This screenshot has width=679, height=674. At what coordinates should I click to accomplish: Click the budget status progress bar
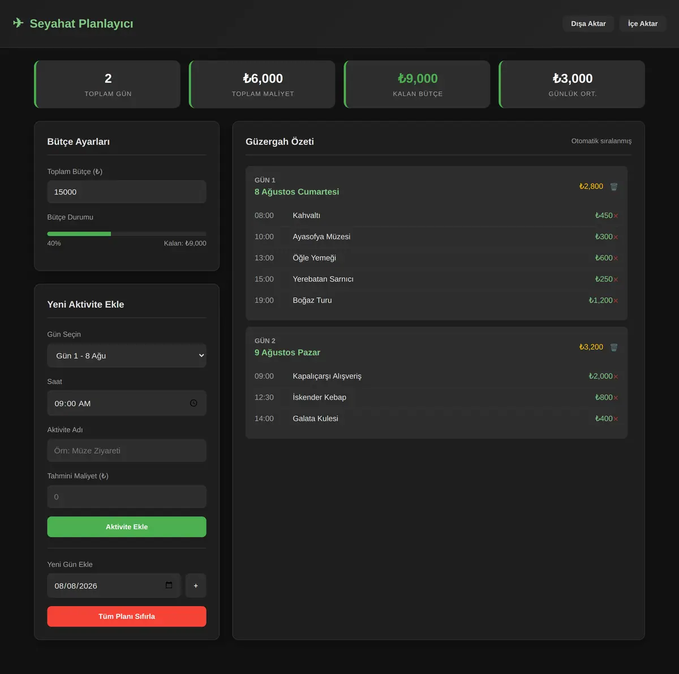coord(127,234)
